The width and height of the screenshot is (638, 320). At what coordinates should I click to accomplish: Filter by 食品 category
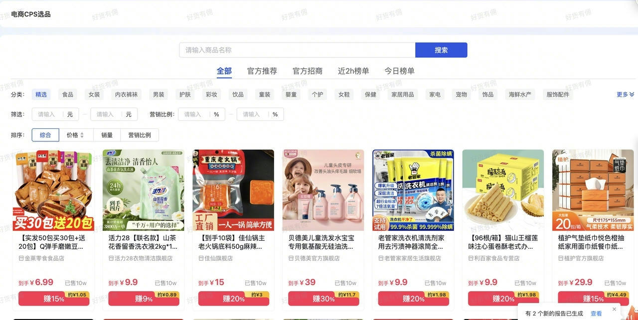coord(68,95)
